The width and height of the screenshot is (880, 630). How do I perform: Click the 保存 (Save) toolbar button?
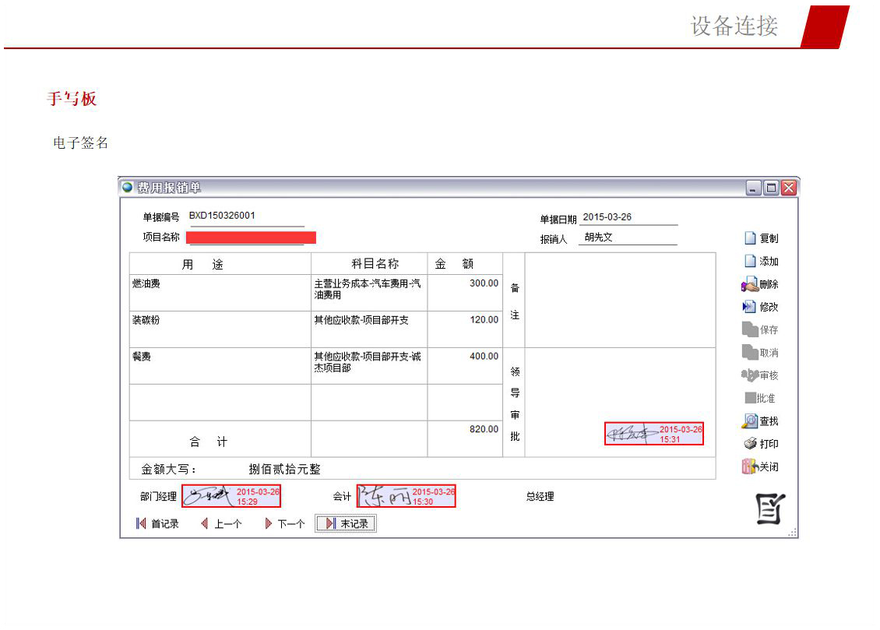[760, 329]
